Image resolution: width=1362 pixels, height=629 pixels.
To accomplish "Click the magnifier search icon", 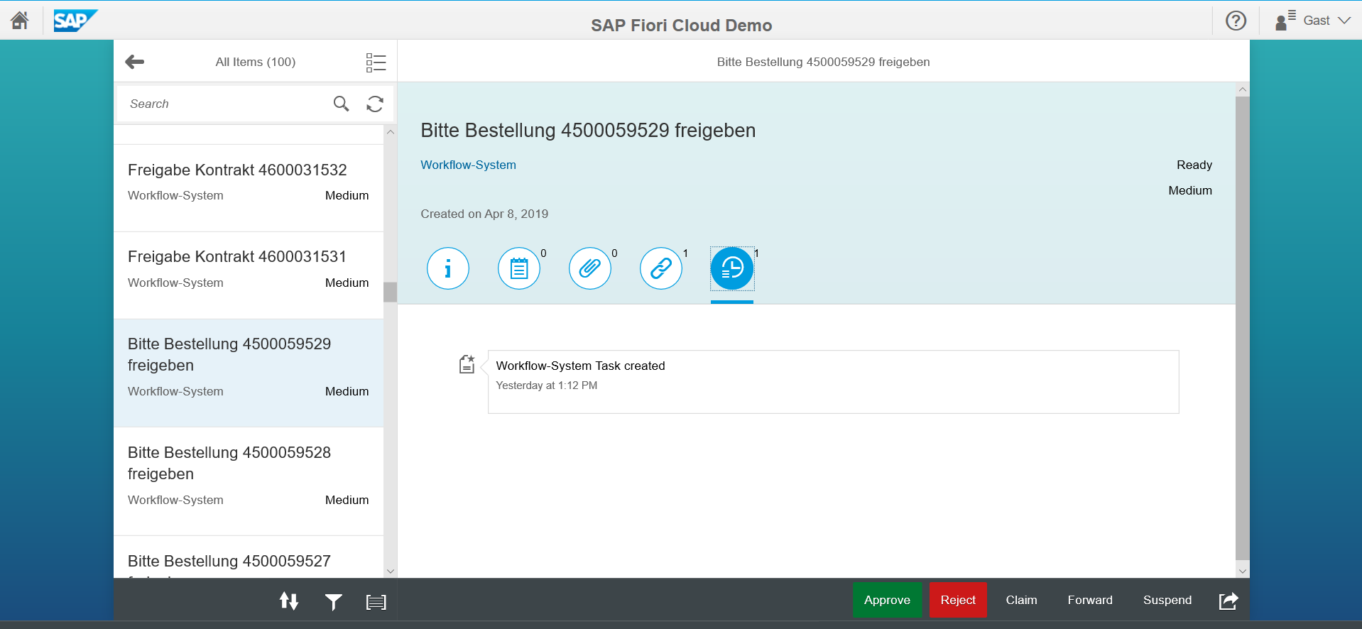I will (341, 104).
